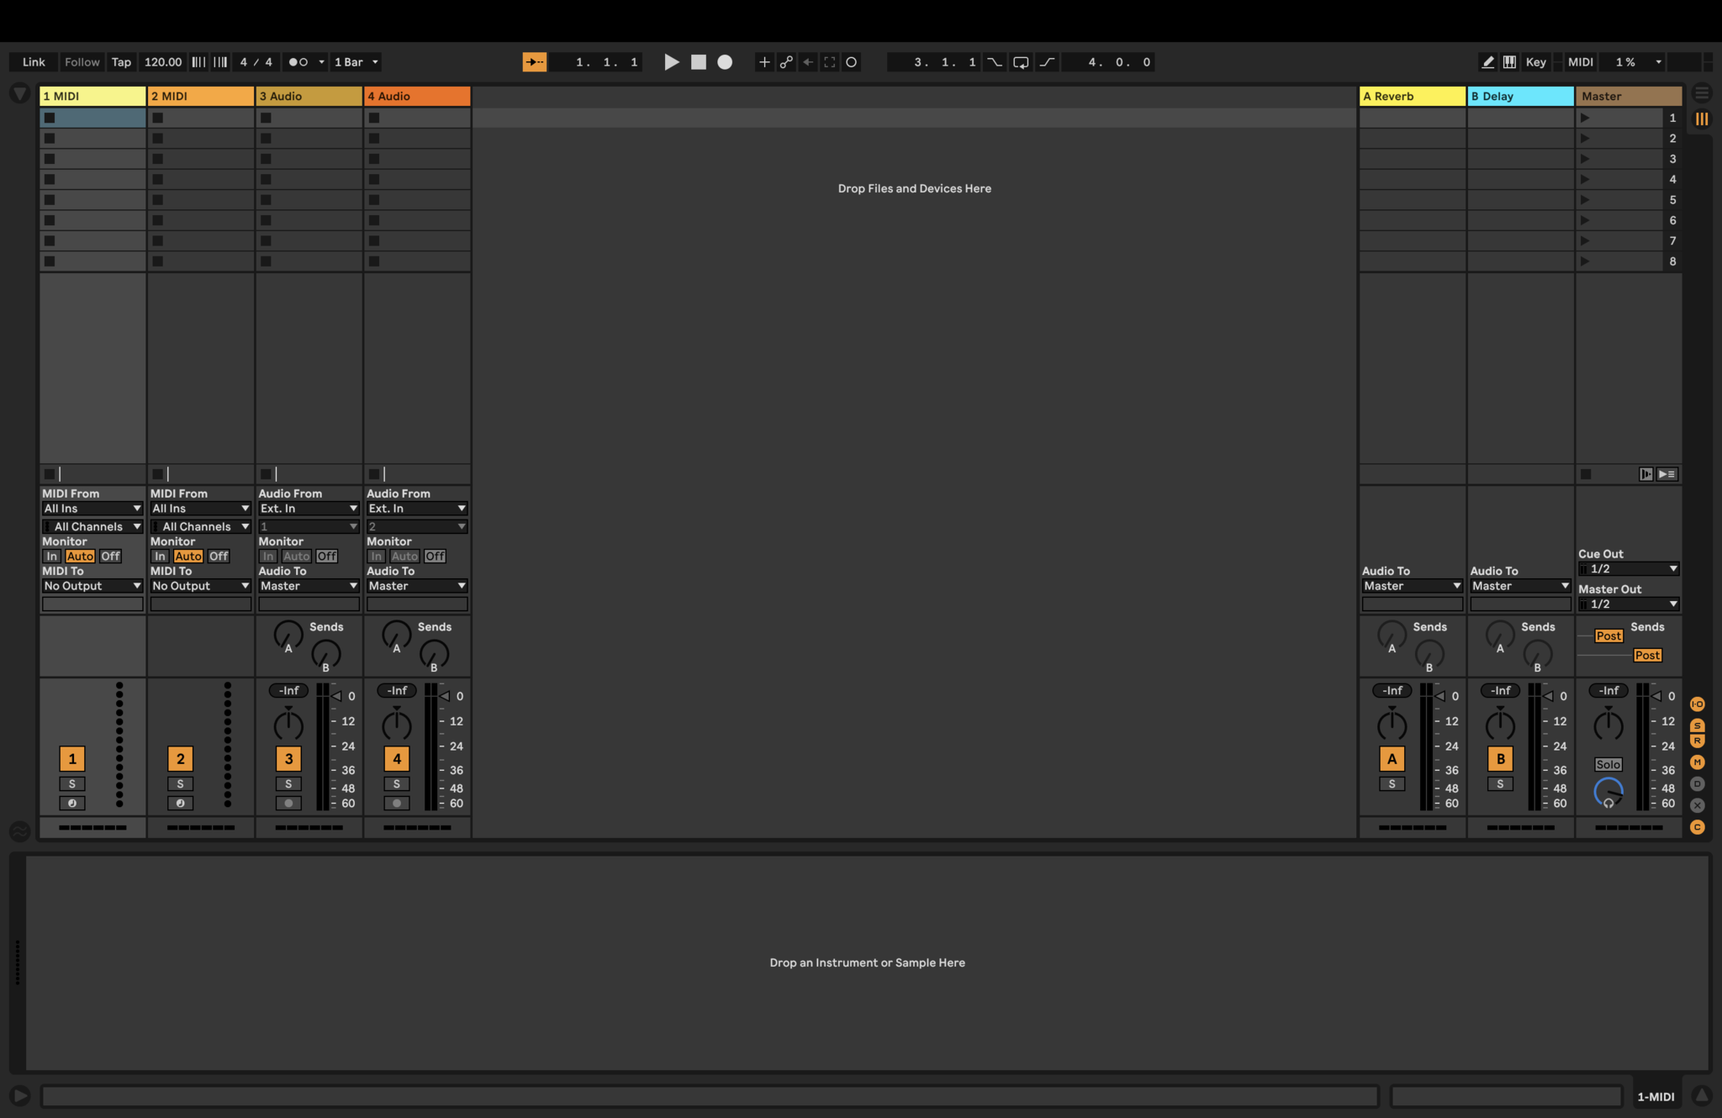
Task: Toggle the Follow arrow playback button
Action: click(535, 62)
